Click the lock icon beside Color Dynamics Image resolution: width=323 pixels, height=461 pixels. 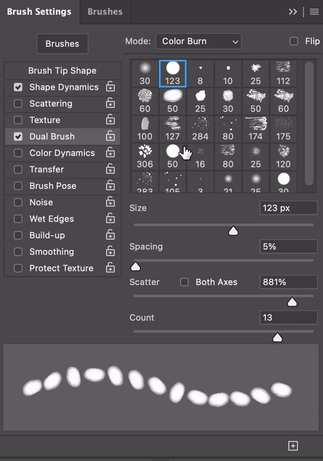click(x=110, y=153)
